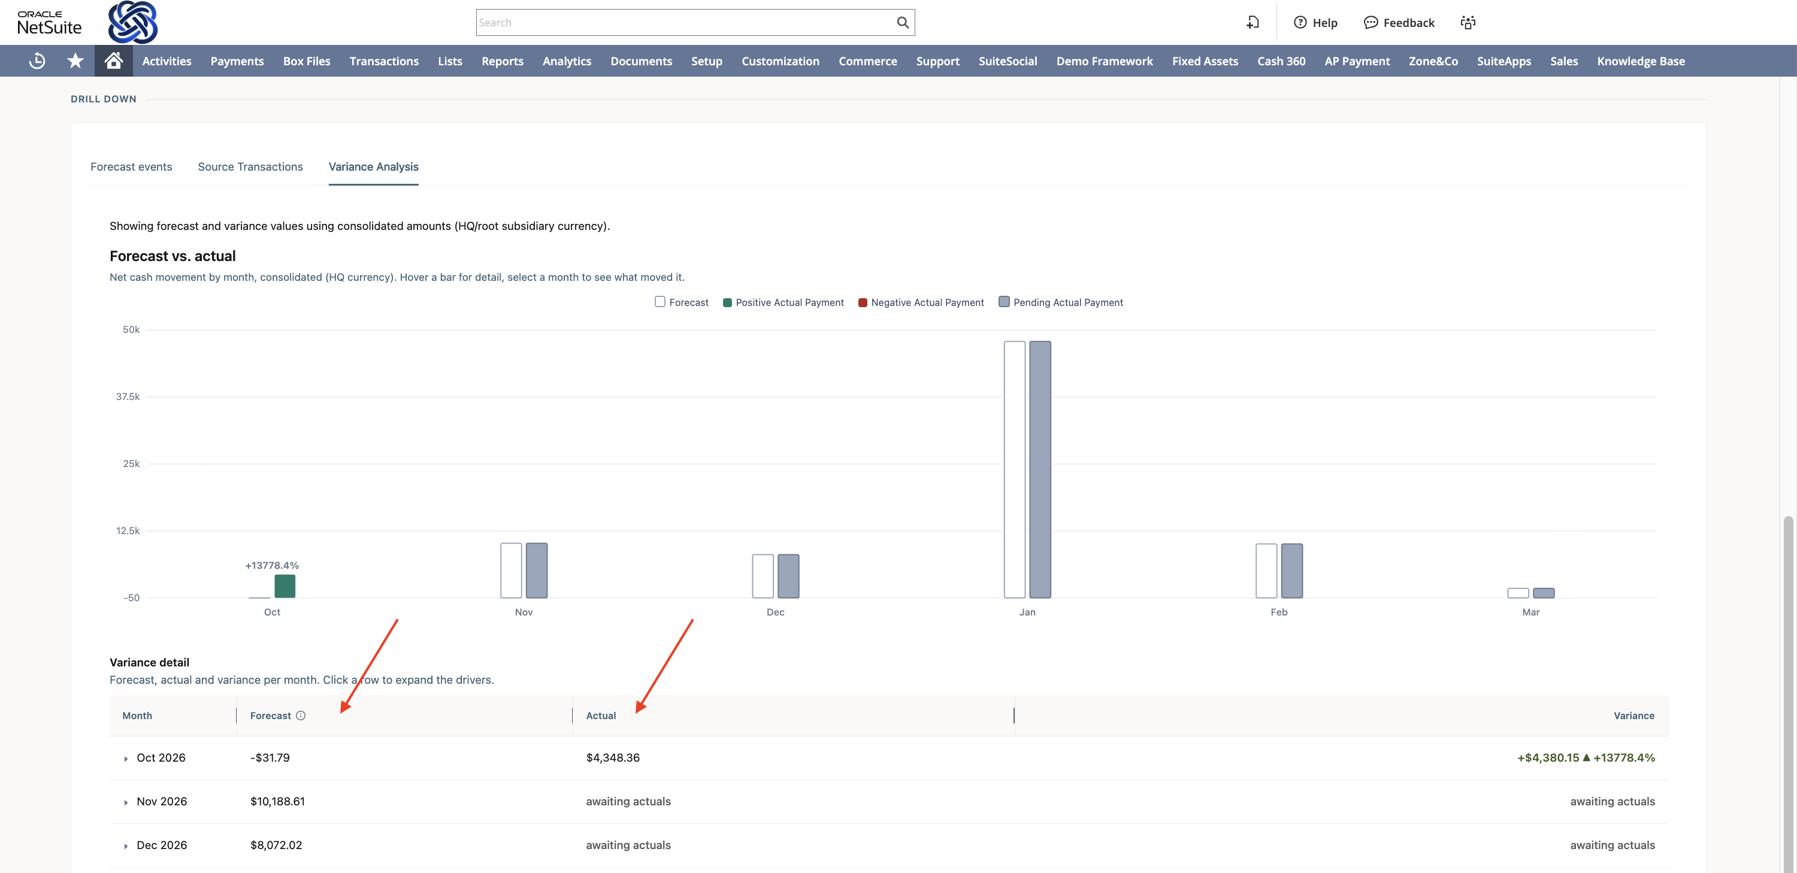The width and height of the screenshot is (1797, 873).
Task: Sort by the Month column header
Action: (137, 716)
